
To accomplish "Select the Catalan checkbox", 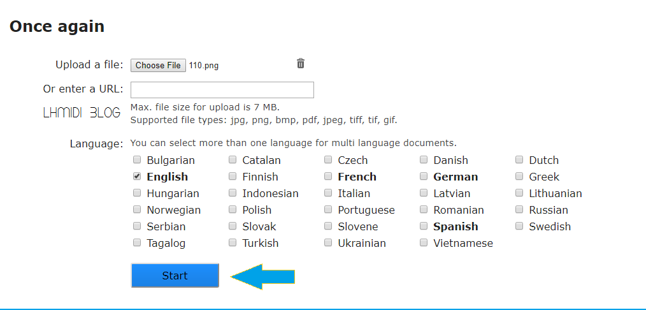I will click(233, 159).
